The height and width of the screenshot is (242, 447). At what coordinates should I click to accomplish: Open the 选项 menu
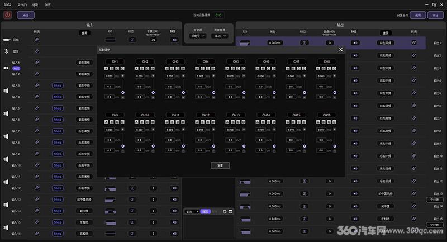tap(35, 5)
